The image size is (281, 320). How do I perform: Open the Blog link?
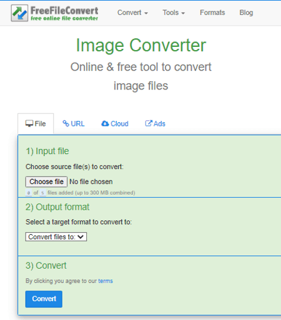coord(246,13)
